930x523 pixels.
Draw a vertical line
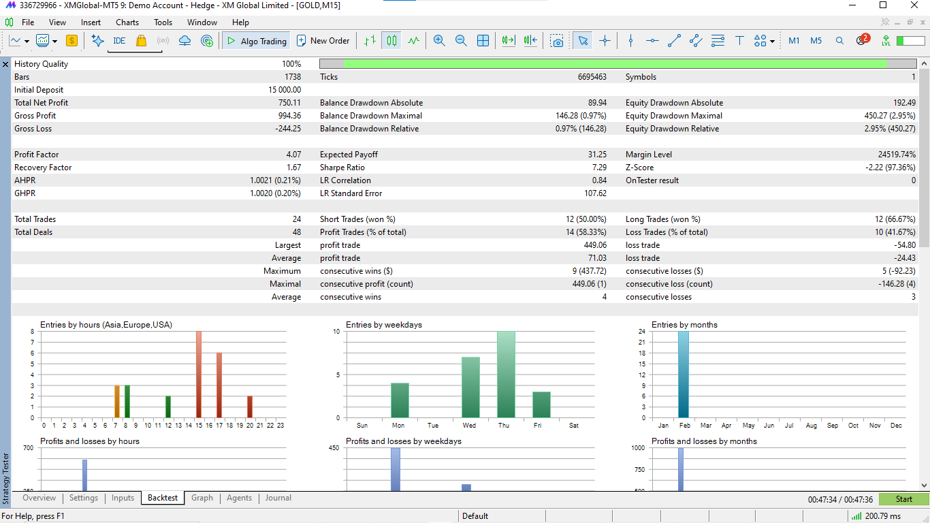click(x=630, y=41)
